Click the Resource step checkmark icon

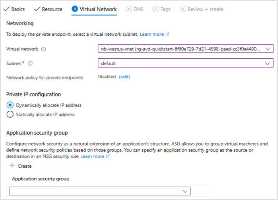[x=37, y=9]
